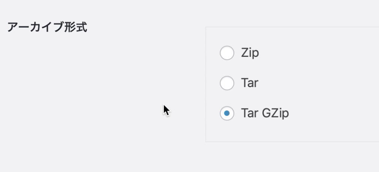The image size is (379, 172).
Task: Click the selected Tar GZip radio button
Action: click(227, 113)
